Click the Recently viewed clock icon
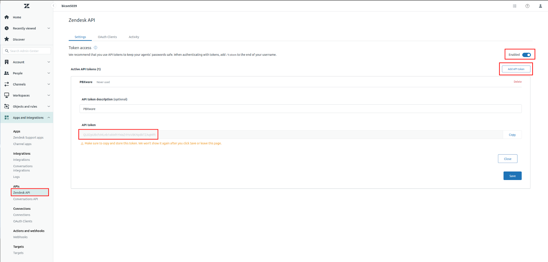Viewport: 548px width, 262px height. (x=7, y=28)
